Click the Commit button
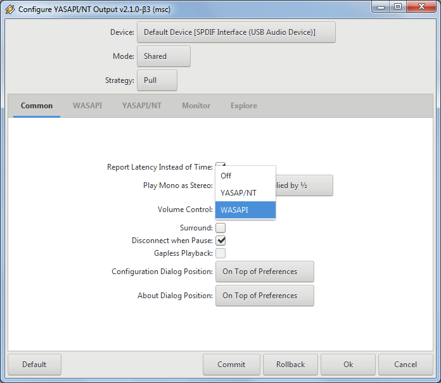This screenshot has height=383, width=441. point(231,365)
